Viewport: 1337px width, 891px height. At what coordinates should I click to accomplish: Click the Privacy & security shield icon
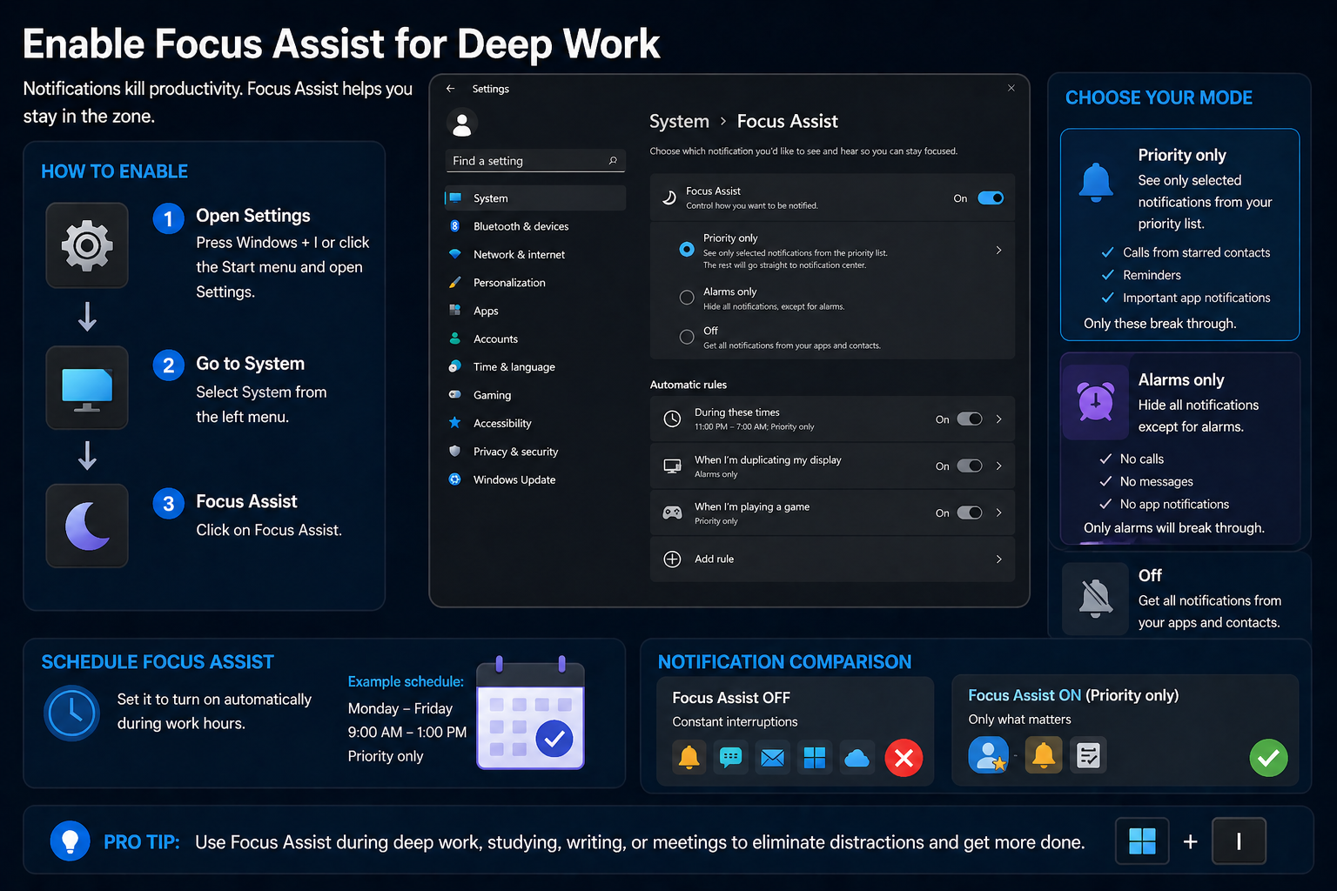(x=454, y=452)
